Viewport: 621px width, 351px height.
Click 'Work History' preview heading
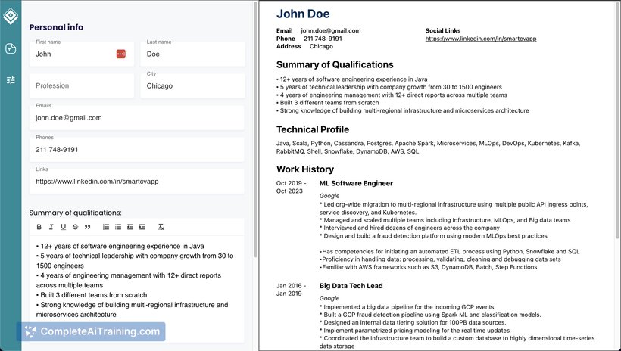point(305,169)
